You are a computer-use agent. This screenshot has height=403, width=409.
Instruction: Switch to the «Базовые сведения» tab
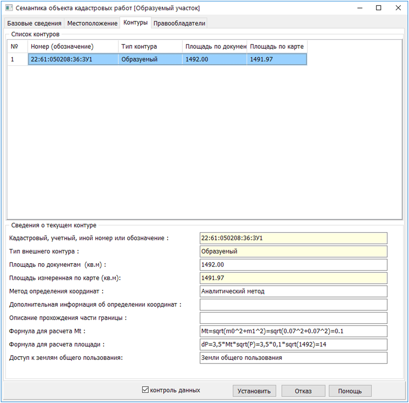tap(35, 24)
